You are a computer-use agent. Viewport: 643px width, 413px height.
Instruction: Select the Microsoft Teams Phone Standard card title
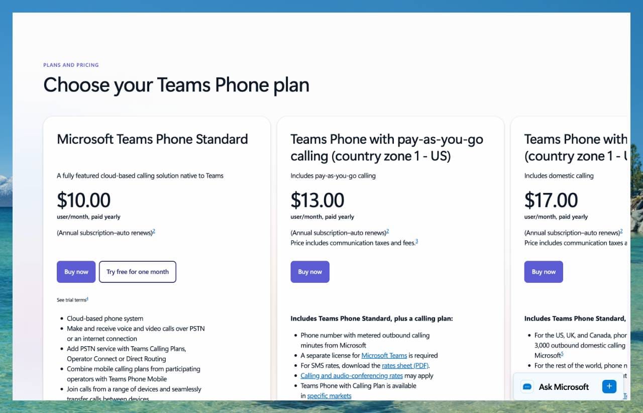click(x=152, y=139)
